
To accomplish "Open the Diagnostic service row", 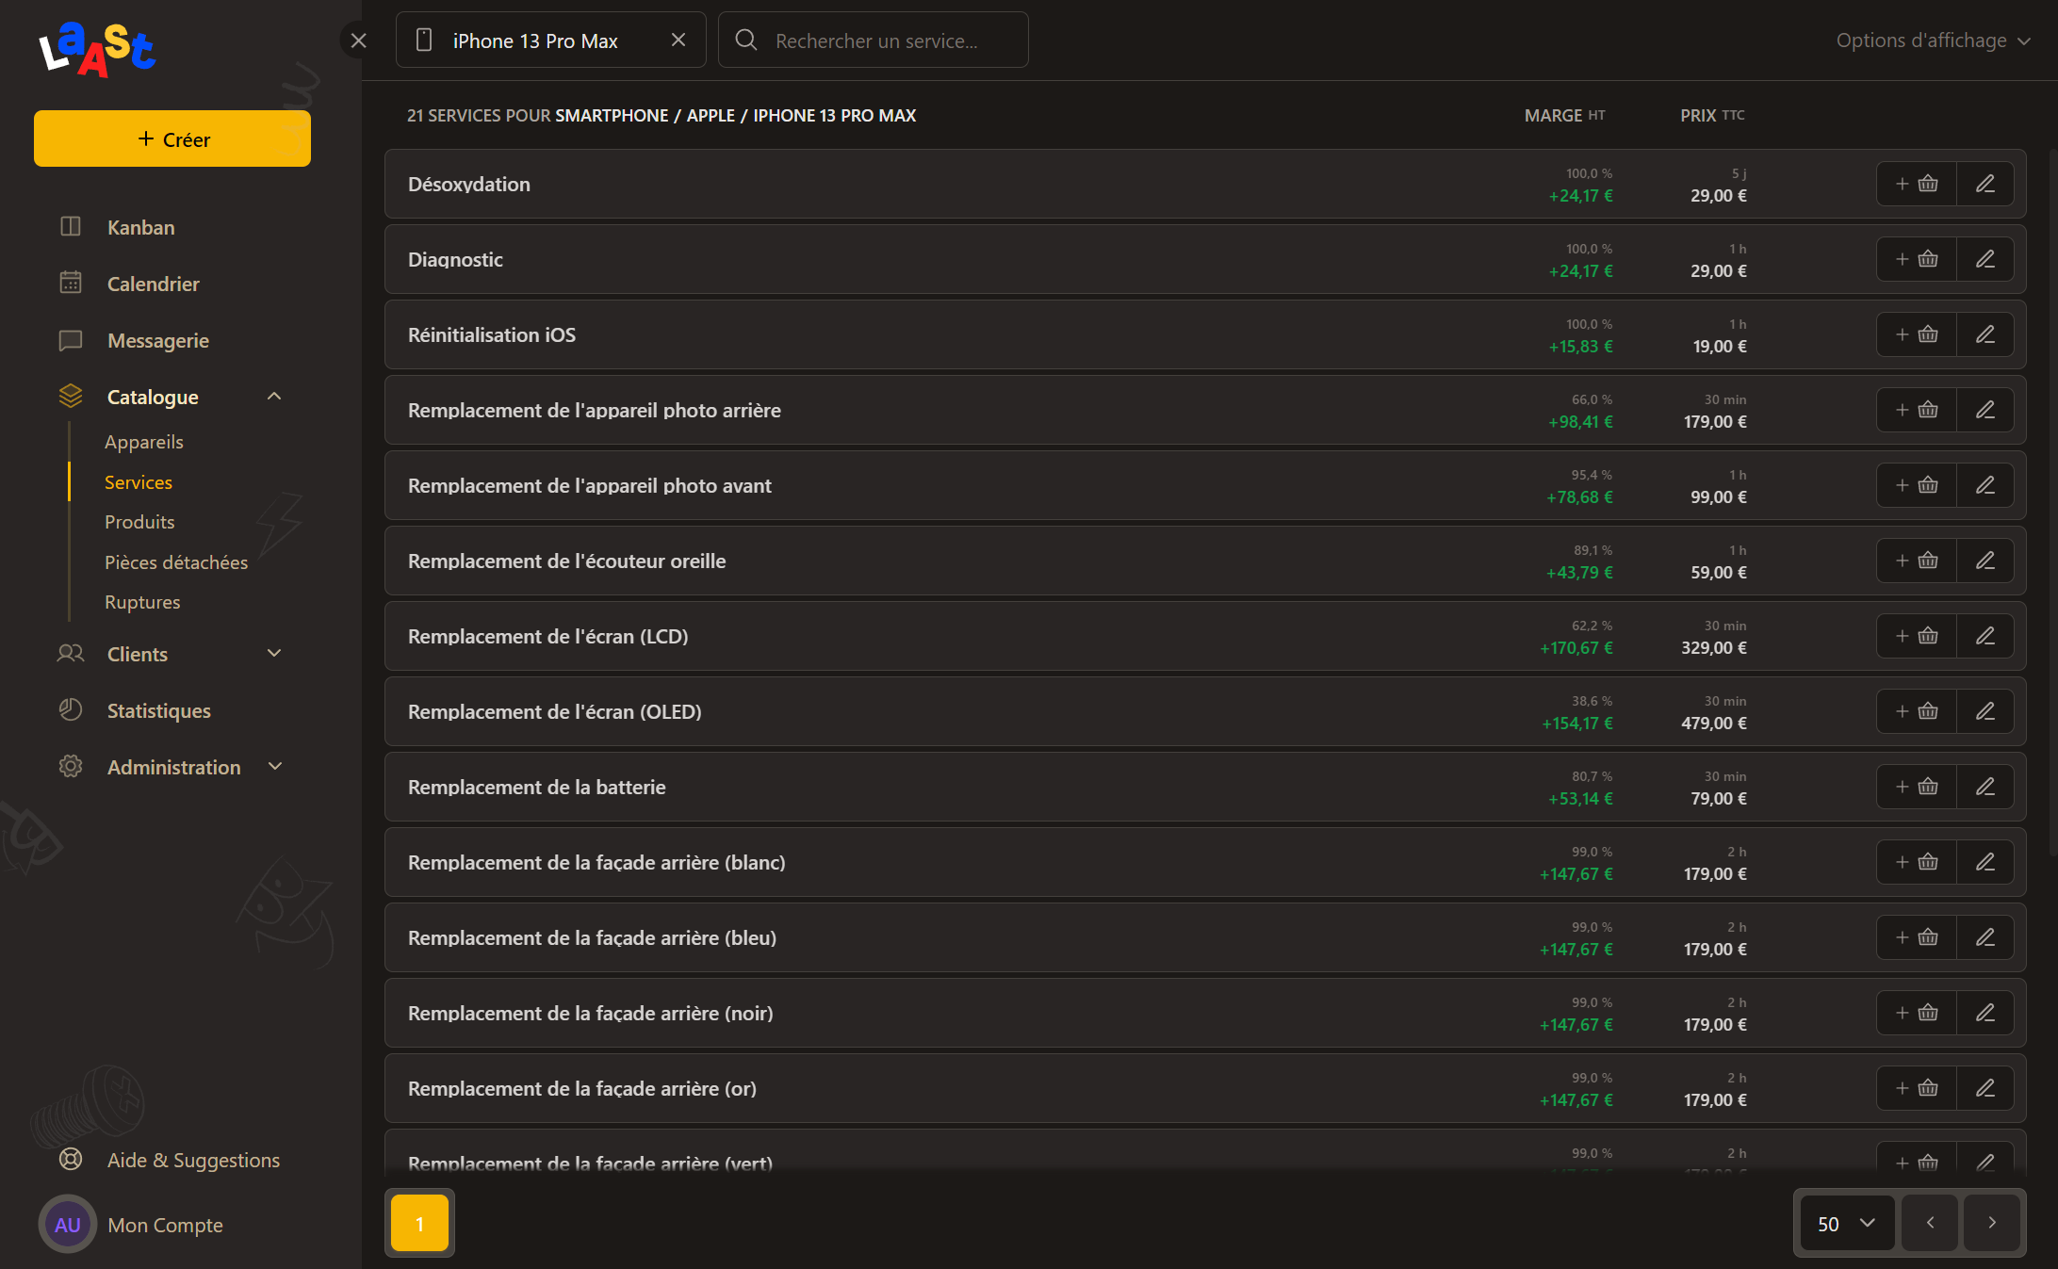I will [1205, 259].
